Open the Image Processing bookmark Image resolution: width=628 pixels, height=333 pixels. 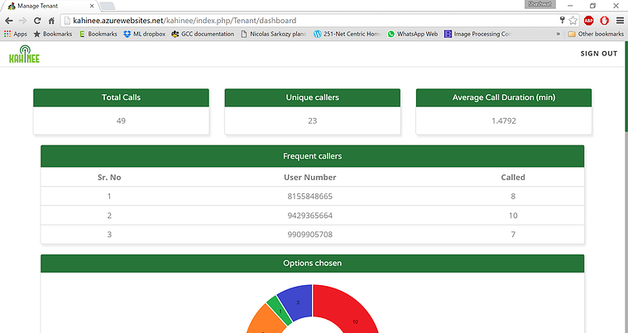coord(477,35)
